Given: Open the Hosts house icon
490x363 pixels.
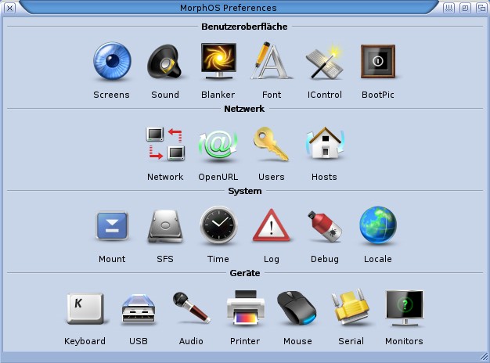Looking at the screenshot, I should (x=325, y=143).
